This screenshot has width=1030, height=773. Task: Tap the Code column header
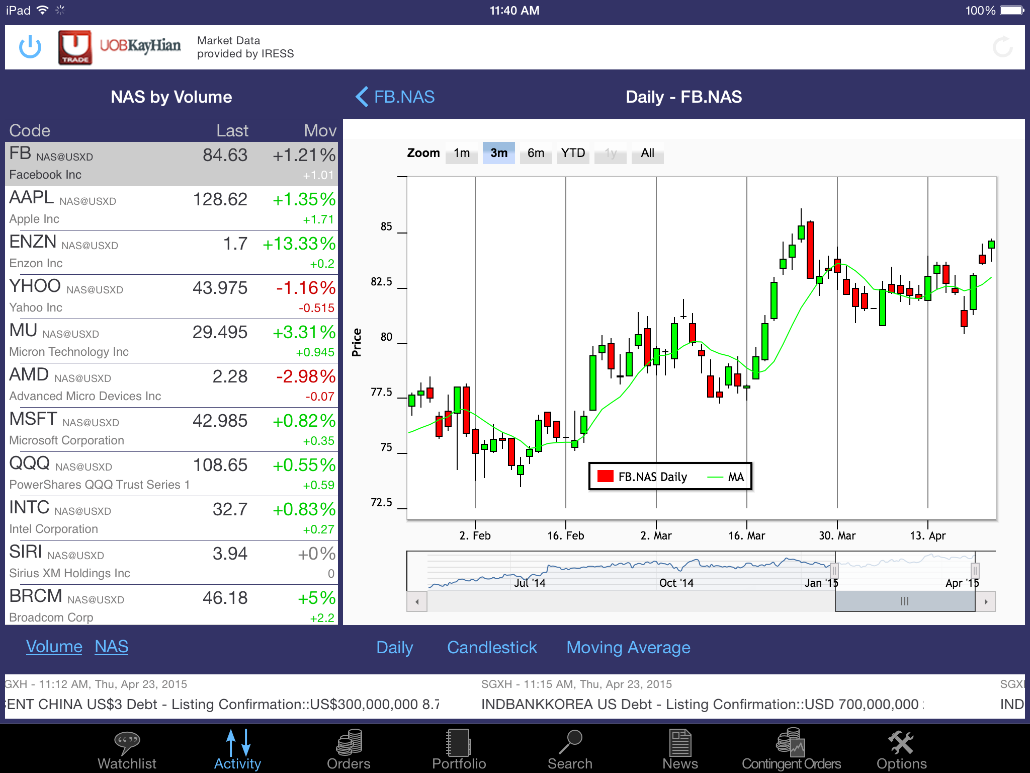(x=30, y=130)
